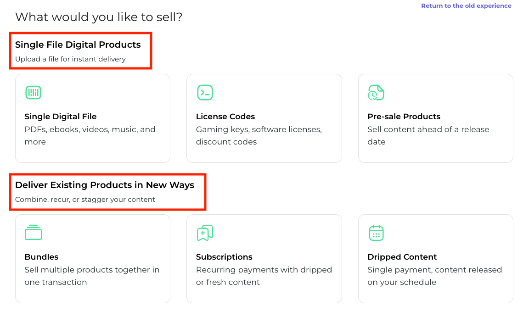This screenshot has width=523, height=317.
Task: Click 'Recurring payments with dripped' description
Action: point(264,270)
